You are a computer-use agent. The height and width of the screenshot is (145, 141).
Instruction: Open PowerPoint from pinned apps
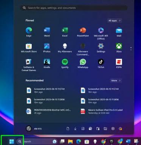tap(83, 32)
